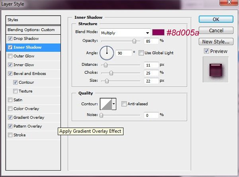Viewport: 239px width, 177px height.
Task: Click the inner shadow color swatch
Action: [x=158, y=32]
